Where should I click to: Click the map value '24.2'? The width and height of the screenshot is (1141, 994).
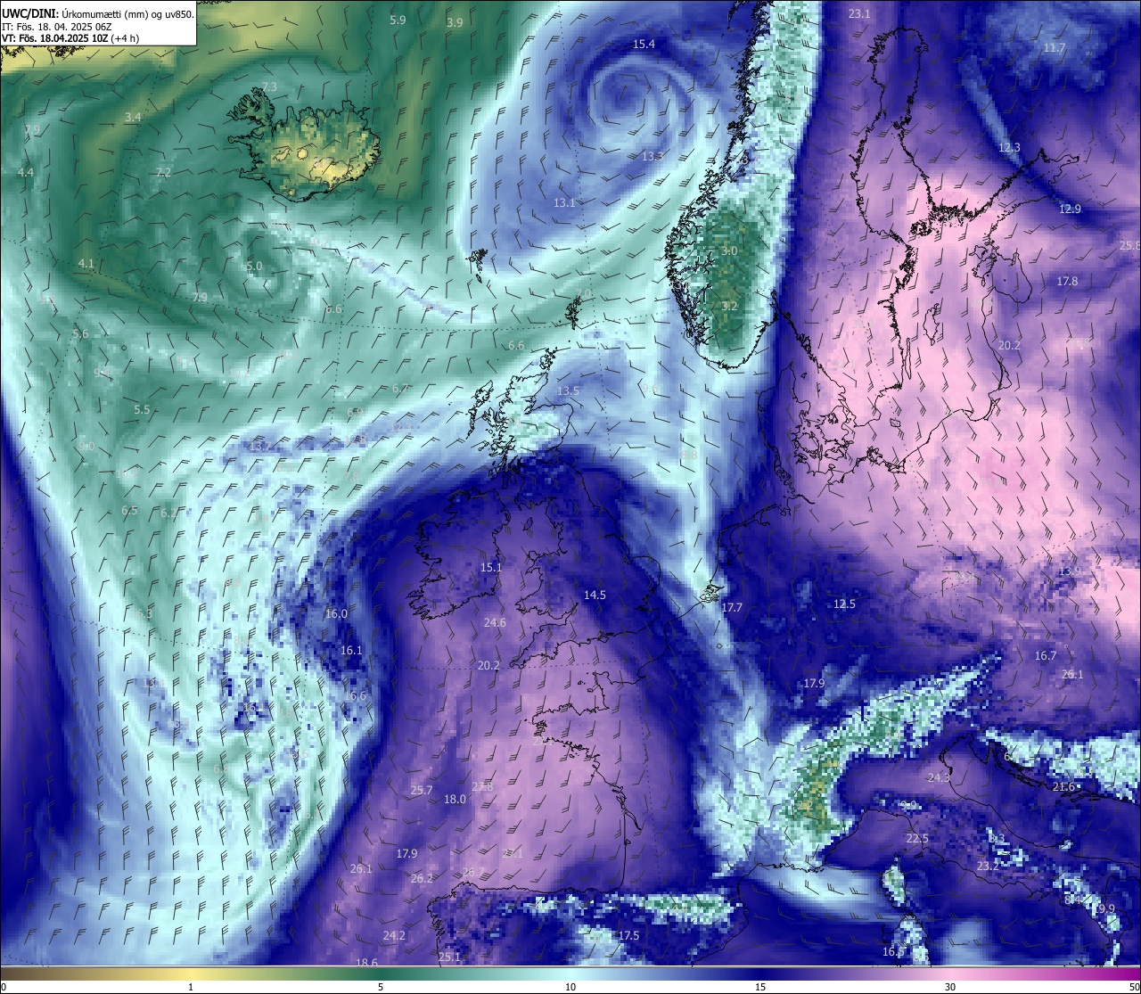pyautogui.click(x=394, y=935)
